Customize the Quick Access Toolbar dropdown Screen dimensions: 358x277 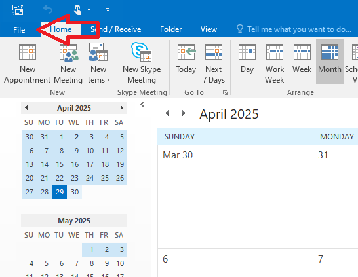tap(108, 10)
